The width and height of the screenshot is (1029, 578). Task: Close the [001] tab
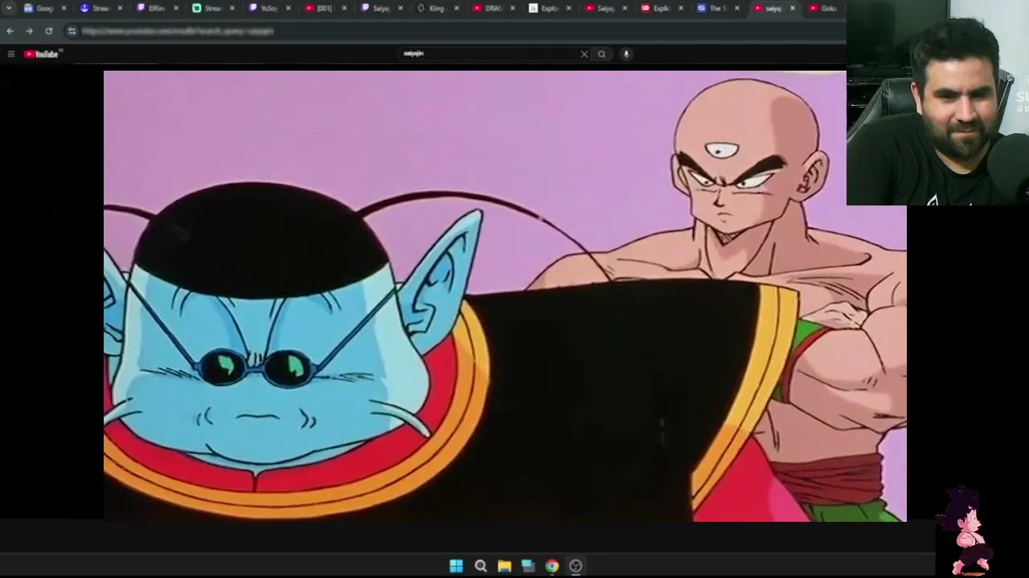tap(344, 8)
